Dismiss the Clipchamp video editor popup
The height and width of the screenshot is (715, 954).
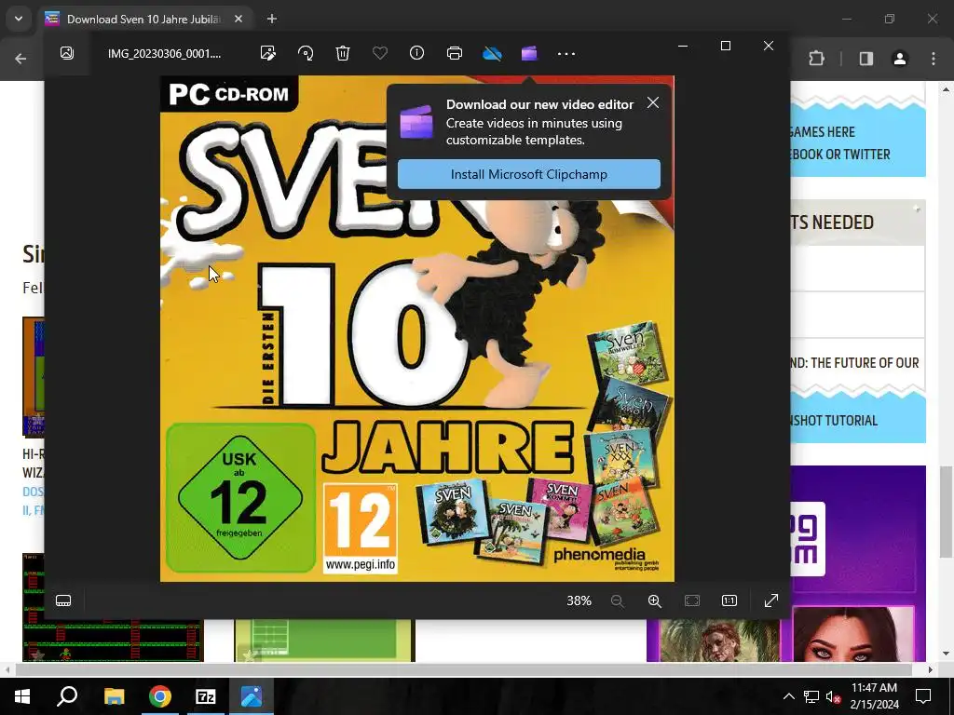[653, 102]
